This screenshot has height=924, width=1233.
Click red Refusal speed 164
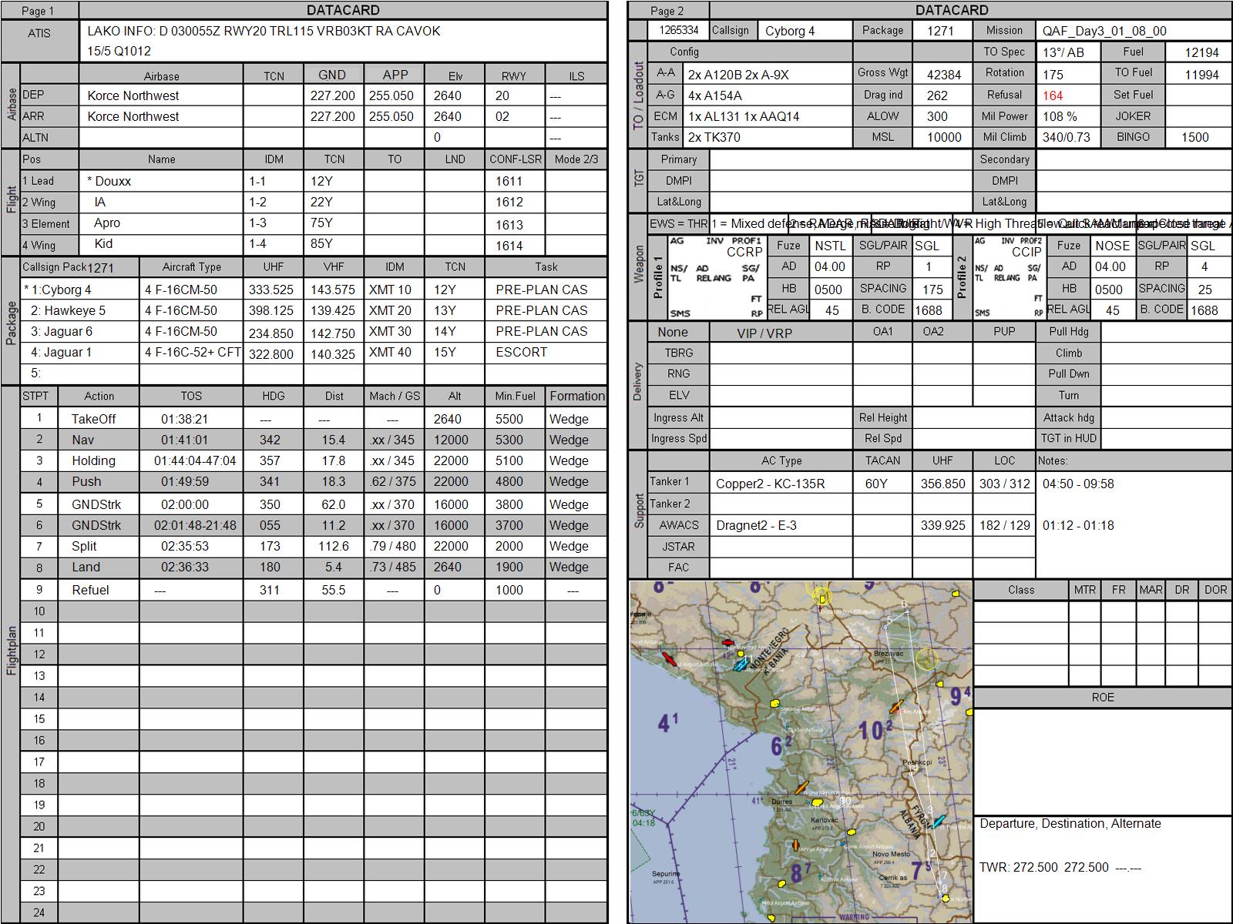click(x=1053, y=96)
